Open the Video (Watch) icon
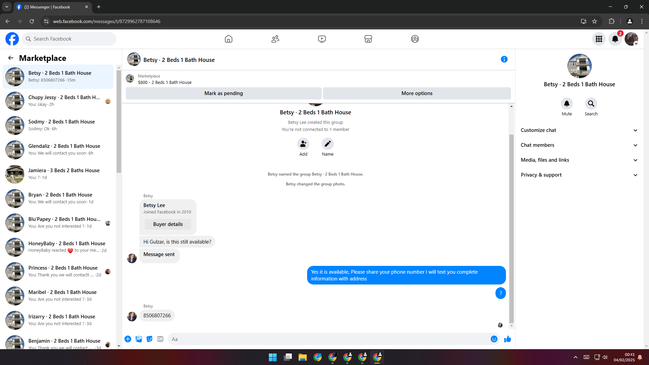 322,39
